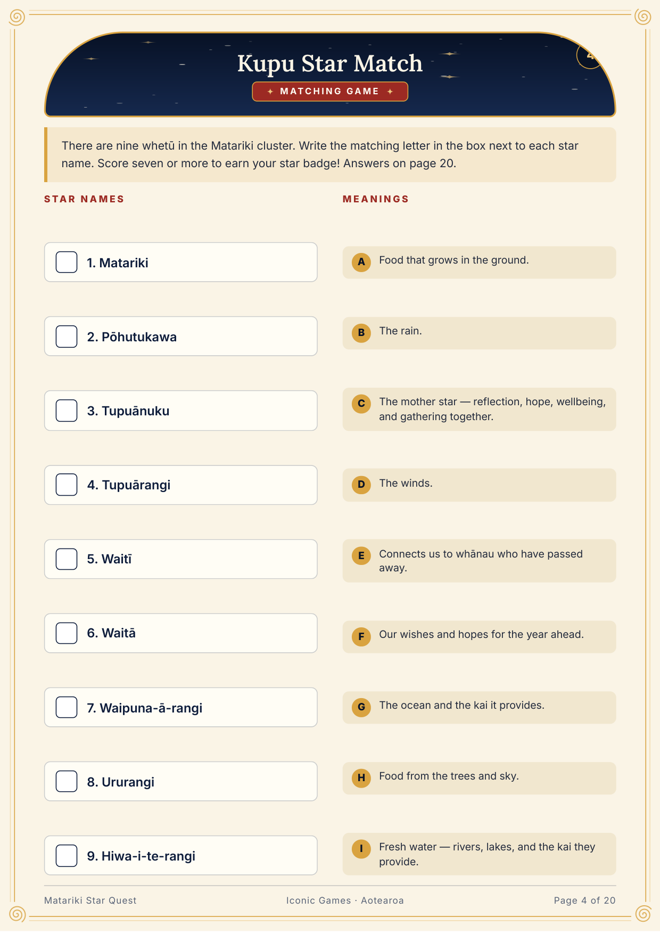Click the letter C badge for mother star

point(361,404)
